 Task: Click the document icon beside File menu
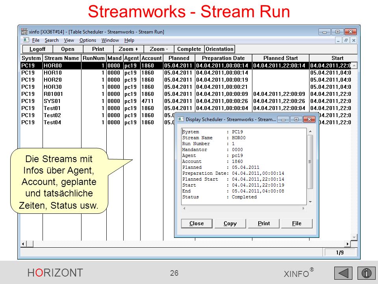tap(26, 40)
